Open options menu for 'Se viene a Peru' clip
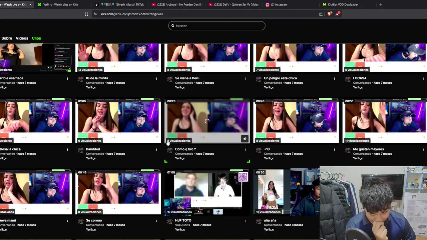 tap(246, 79)
